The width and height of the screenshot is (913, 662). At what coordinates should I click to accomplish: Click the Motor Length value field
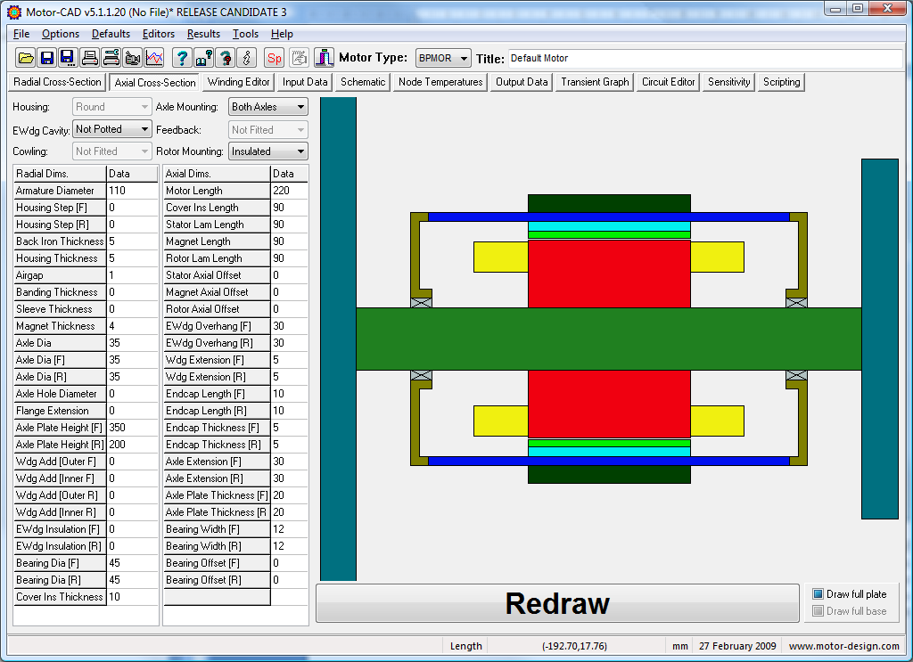point(289,190)
